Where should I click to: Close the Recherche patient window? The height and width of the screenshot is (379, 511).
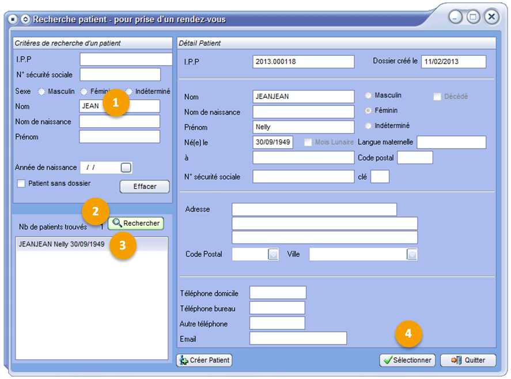click(x=491, y=17)
